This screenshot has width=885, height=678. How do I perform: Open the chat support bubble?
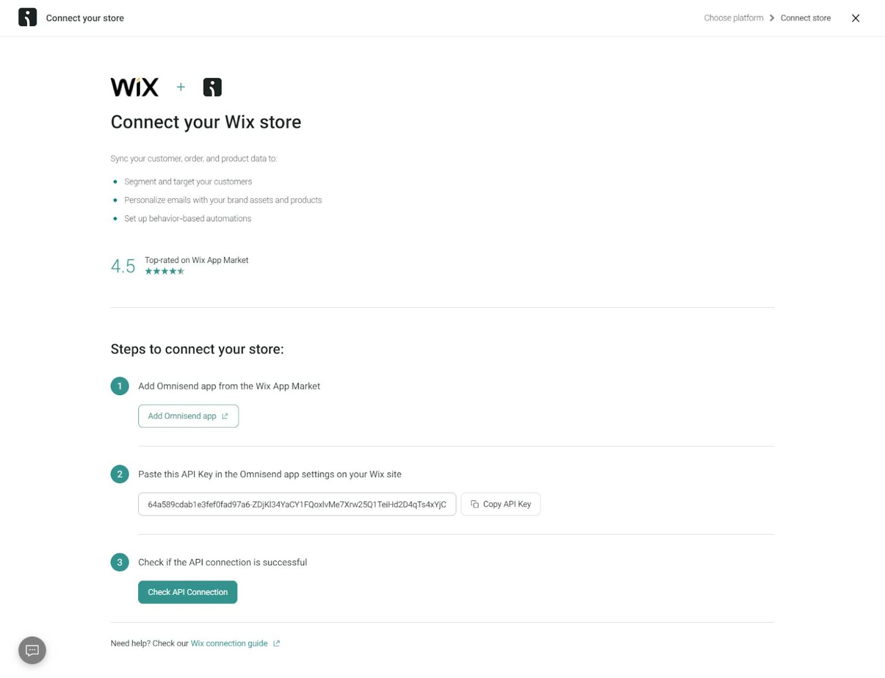pyautogui.click(x=32, y=650)
